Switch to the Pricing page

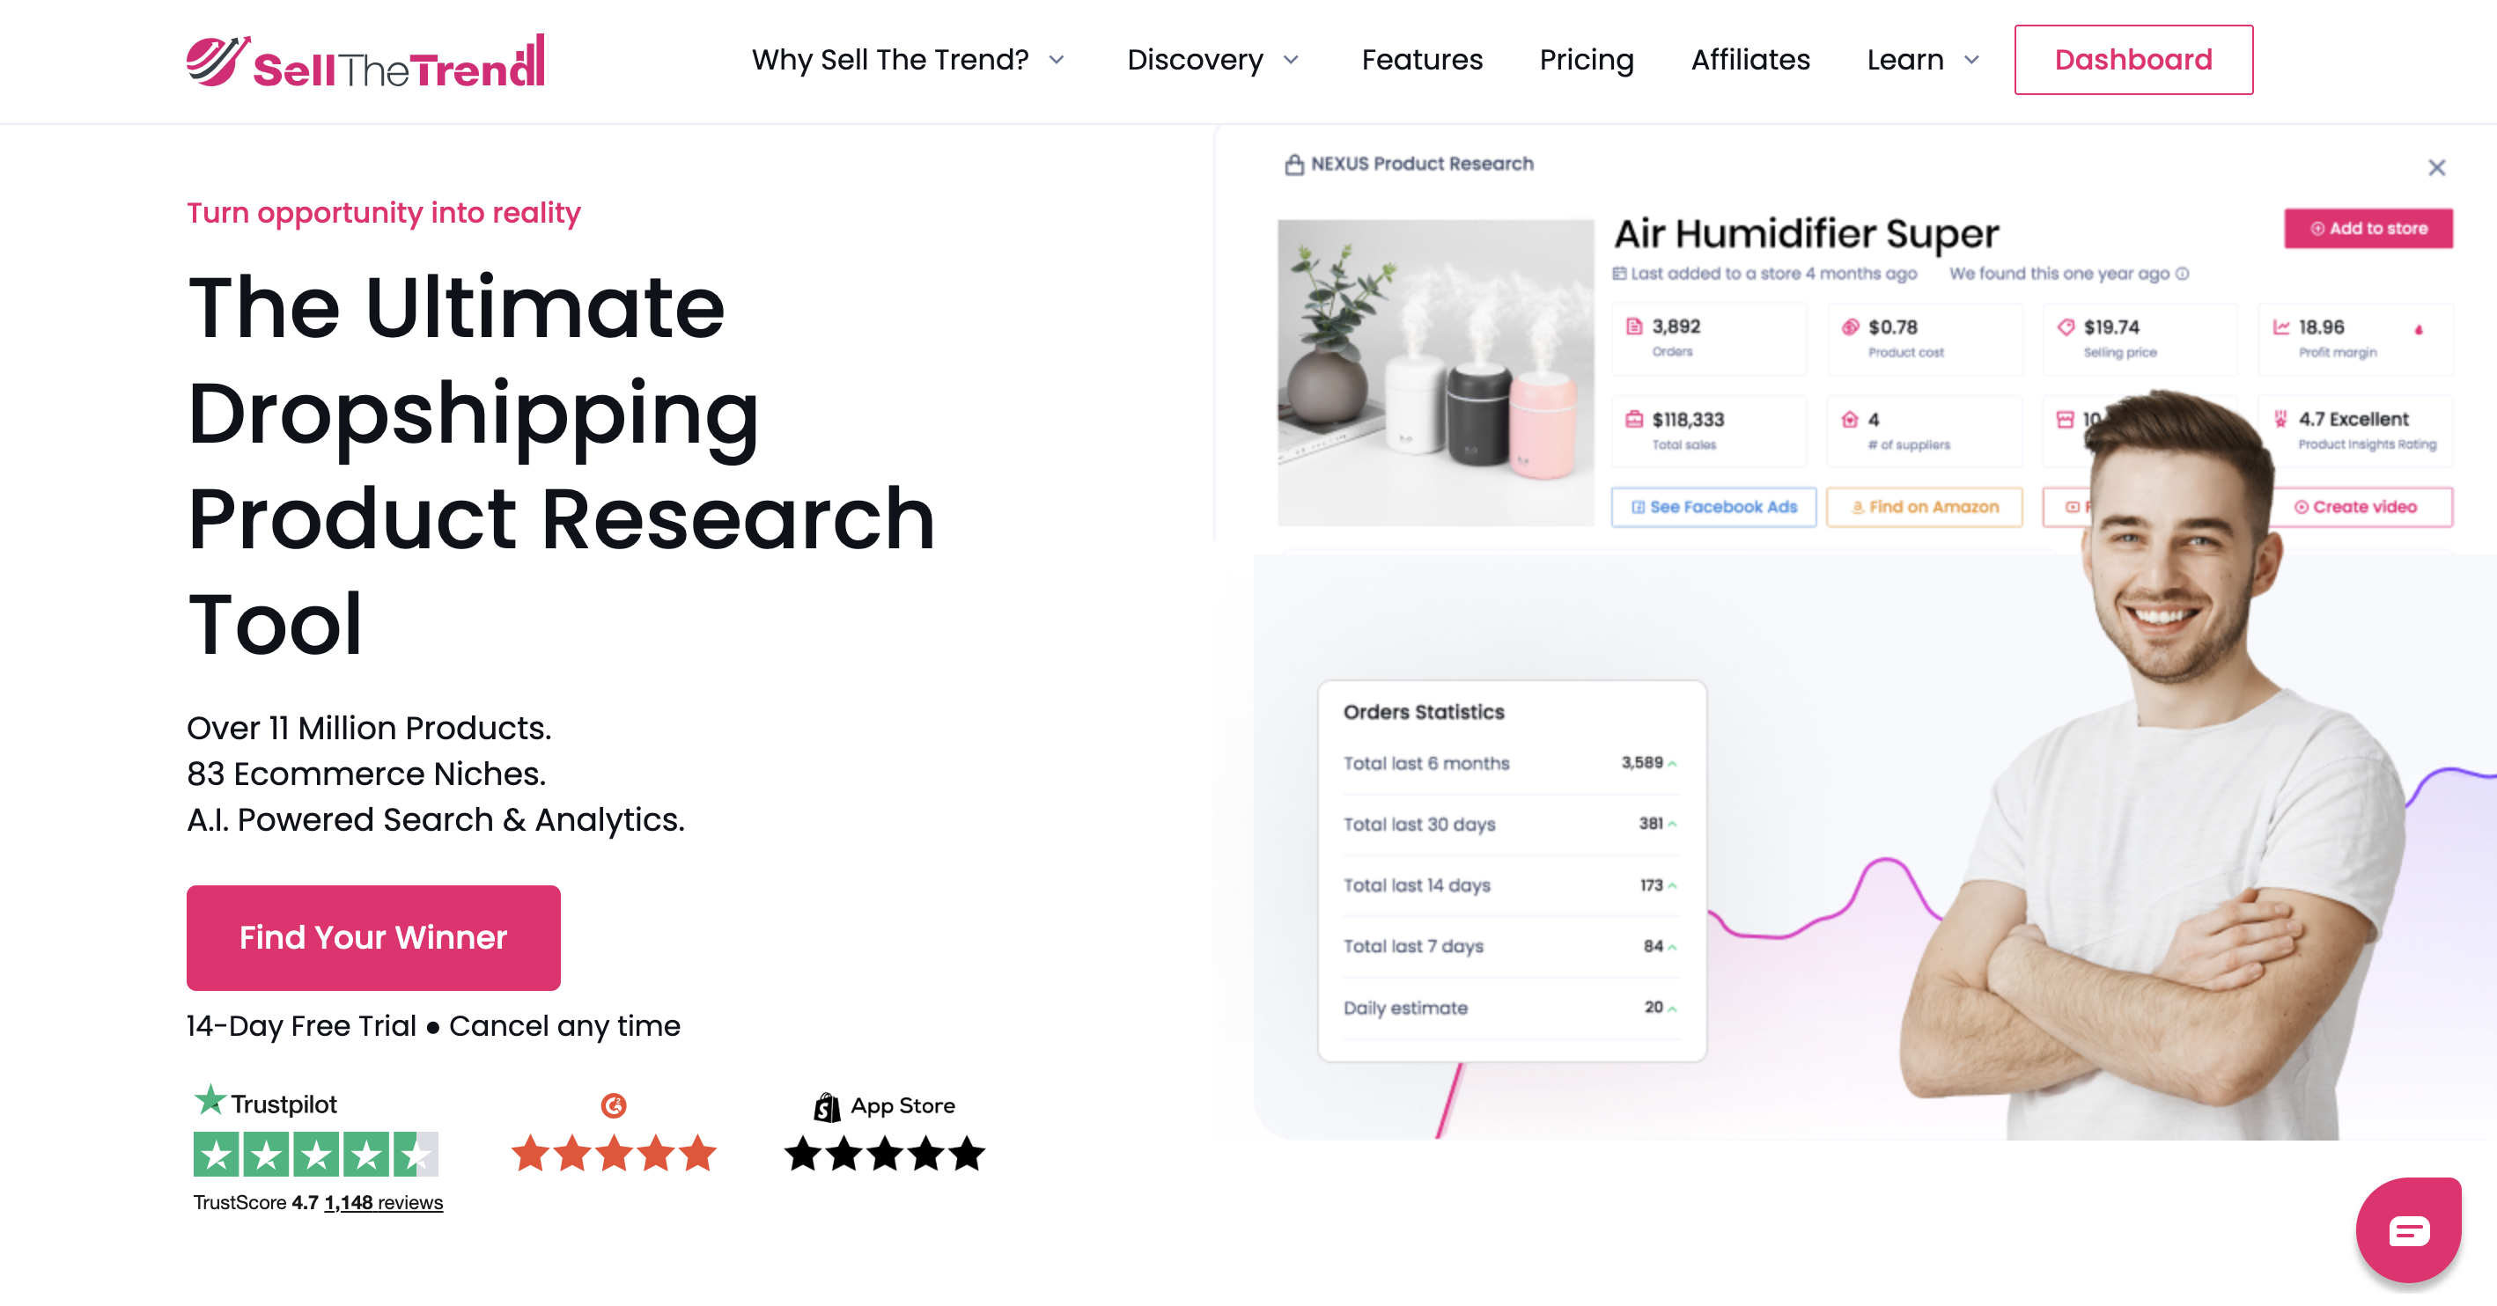tap(1587, 59)
